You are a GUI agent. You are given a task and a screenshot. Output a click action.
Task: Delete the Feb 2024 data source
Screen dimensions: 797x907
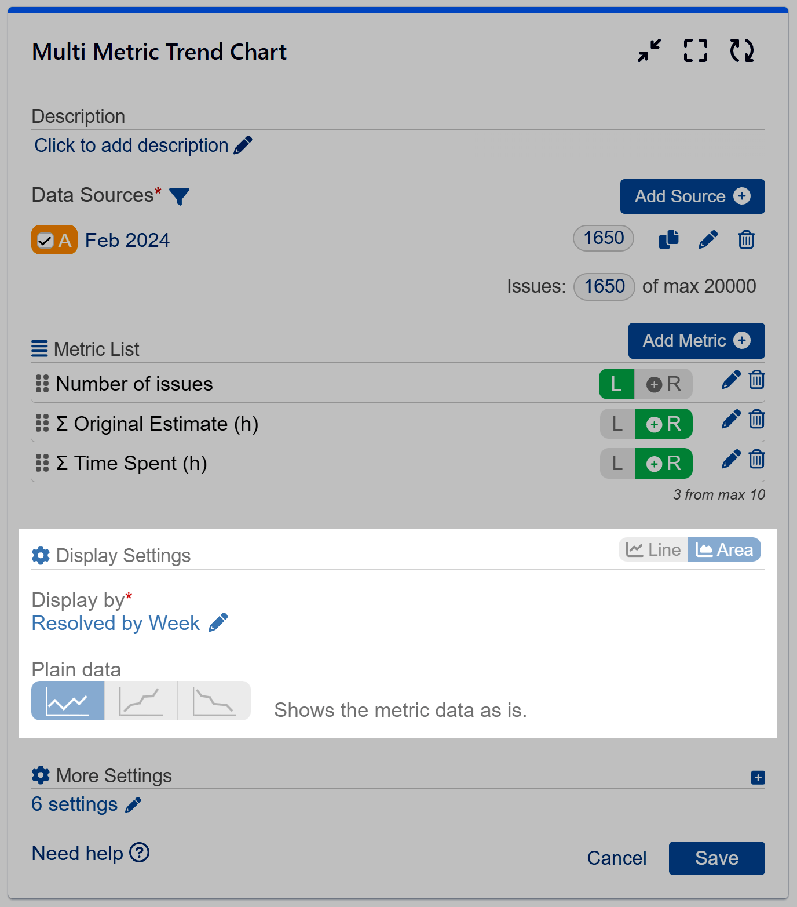pyautogui.click(x=746, y=239)
